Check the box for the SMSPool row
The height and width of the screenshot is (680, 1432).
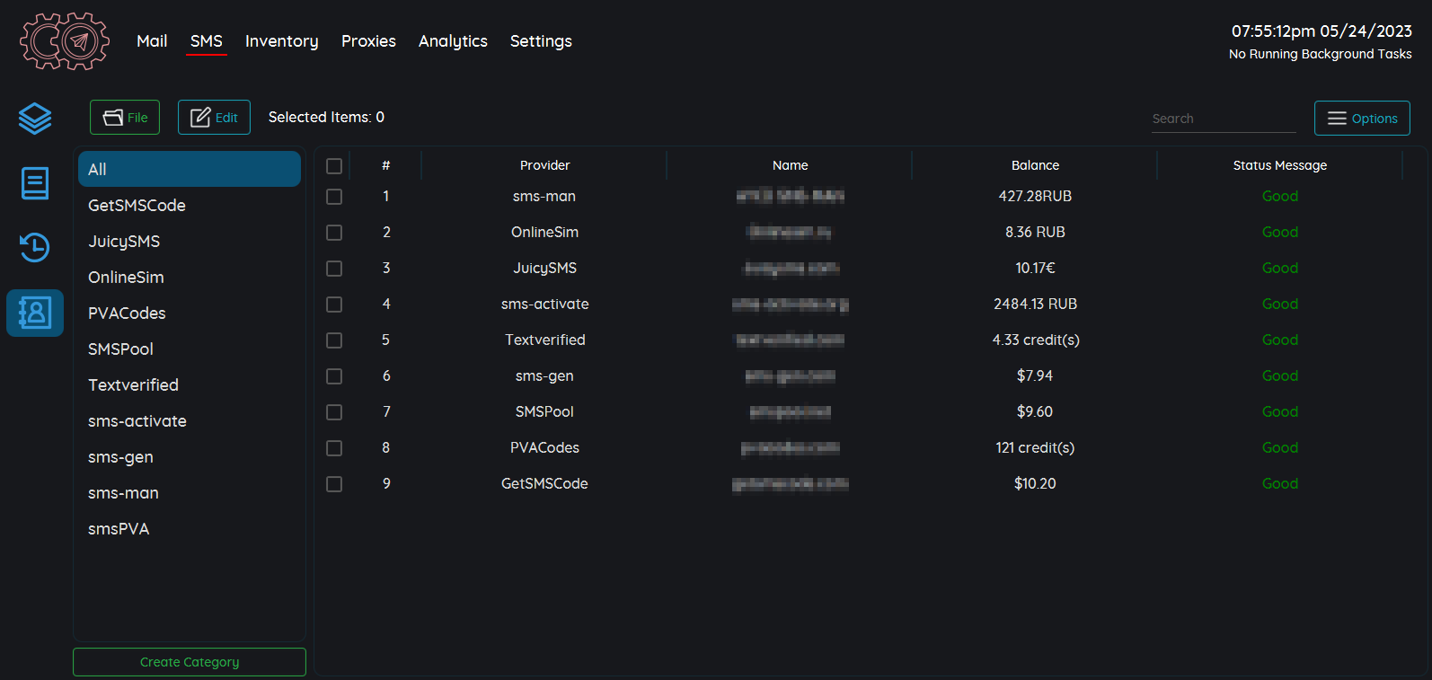tap(334, 412)
